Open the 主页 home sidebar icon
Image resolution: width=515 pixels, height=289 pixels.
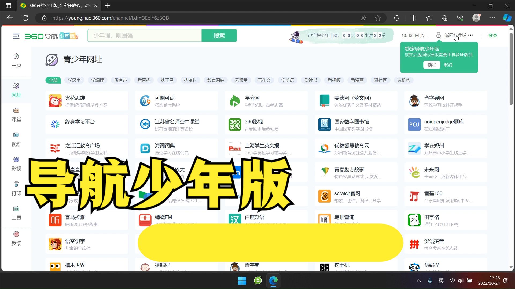[16, 56]
